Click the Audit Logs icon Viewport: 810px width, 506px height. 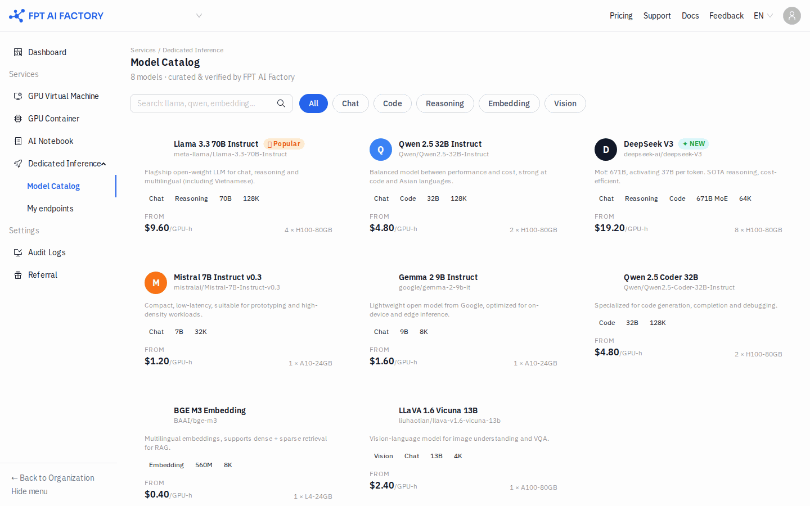(18, 252)
